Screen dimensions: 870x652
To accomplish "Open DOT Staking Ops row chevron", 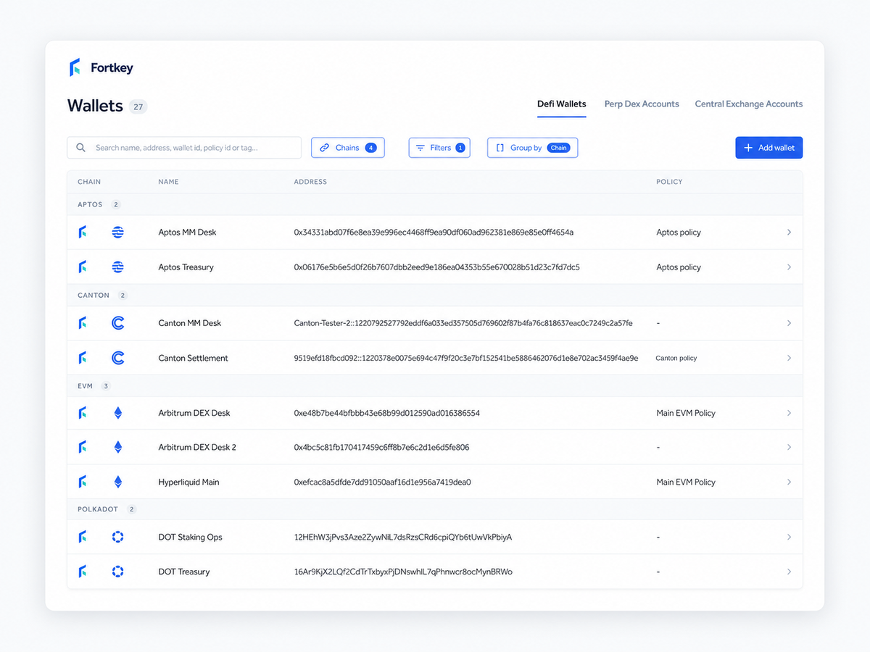I will tap(789, 537).
